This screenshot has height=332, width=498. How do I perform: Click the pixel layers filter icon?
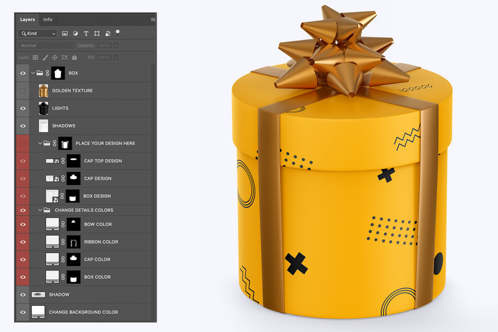click(x=65, y=34)
